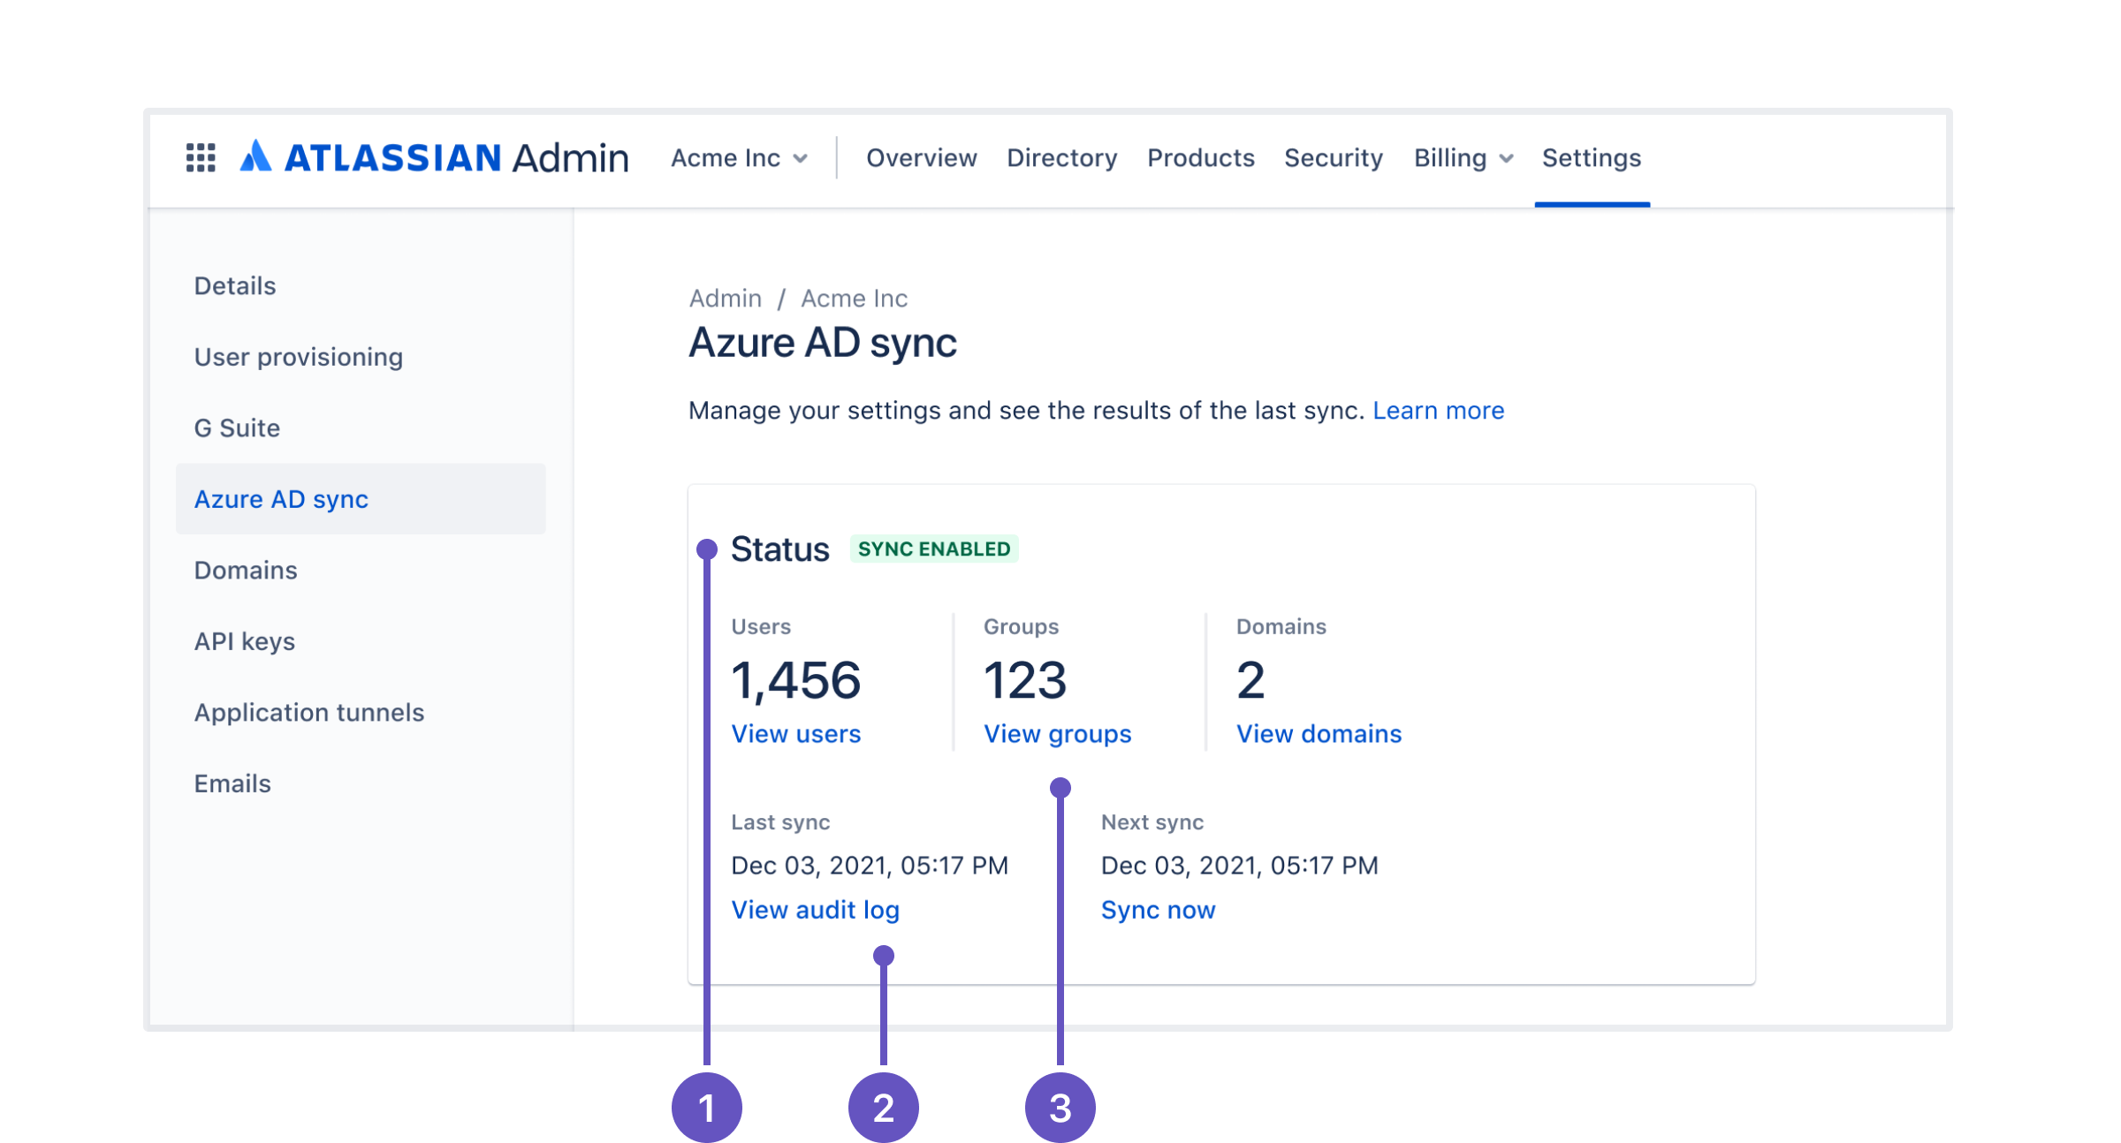Viewport: 2121px width, 1143px height.
Task: Expand the Billing dropdown menu
Action: point(1463,158)
